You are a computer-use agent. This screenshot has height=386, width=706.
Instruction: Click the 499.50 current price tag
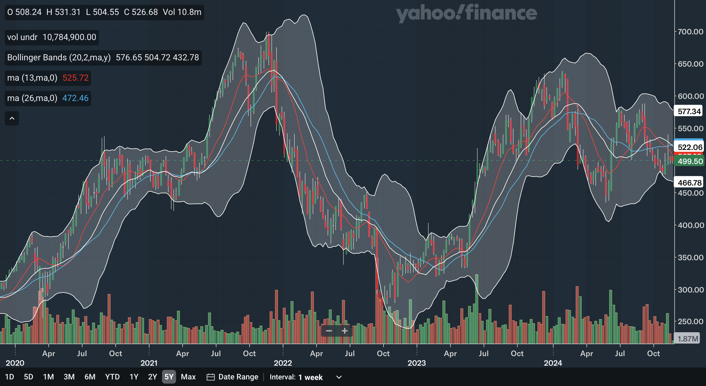690,161
